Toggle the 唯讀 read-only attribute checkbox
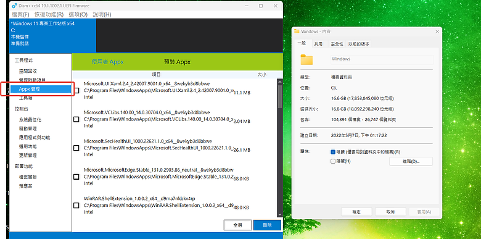Viewport: 481px width, 239px height. (333, 152)
